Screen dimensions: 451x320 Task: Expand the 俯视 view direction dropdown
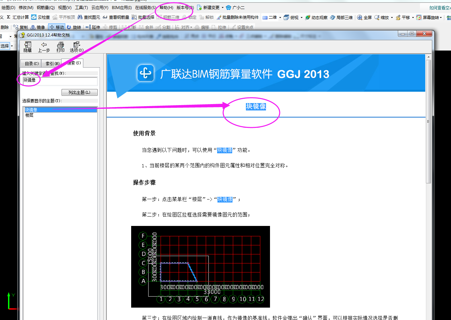click(301, 17)
